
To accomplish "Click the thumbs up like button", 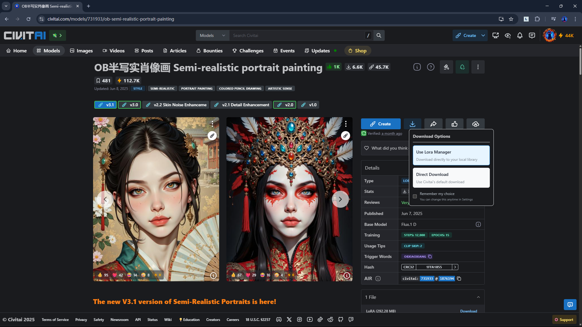I will click(454, 124).
